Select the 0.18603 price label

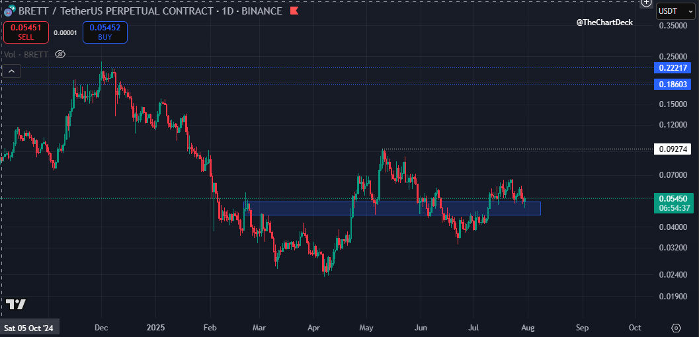(x=673, y=84)
